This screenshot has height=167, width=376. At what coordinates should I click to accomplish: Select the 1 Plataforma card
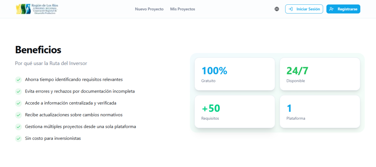pyautogui.click(x=319, y=112)
